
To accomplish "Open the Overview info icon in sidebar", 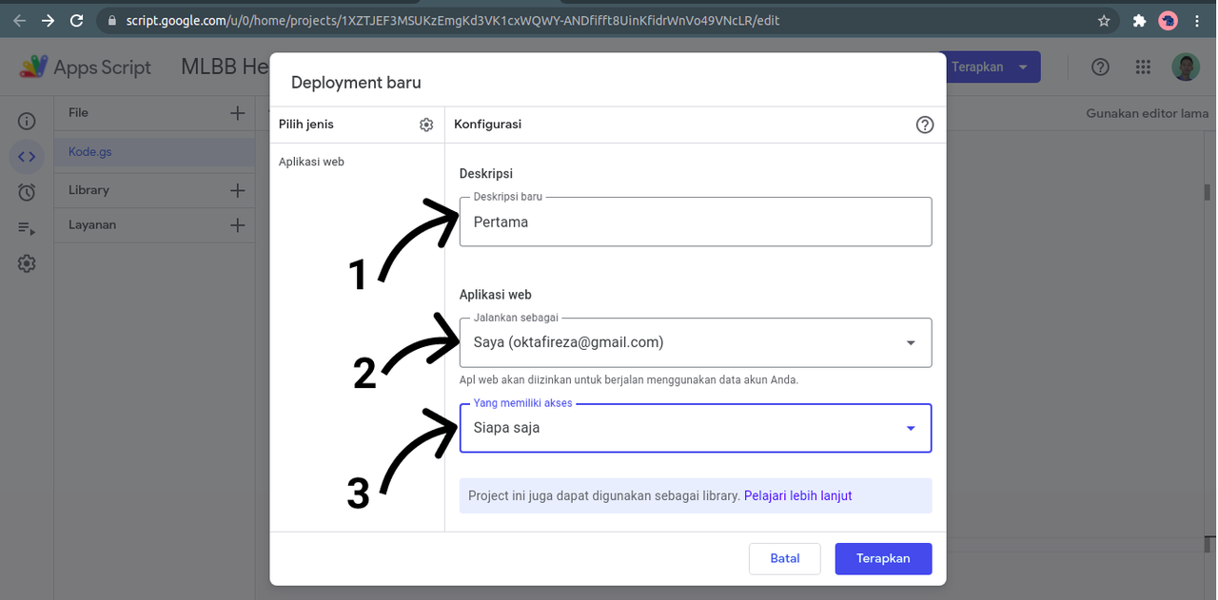I will (x=27, y=121).
